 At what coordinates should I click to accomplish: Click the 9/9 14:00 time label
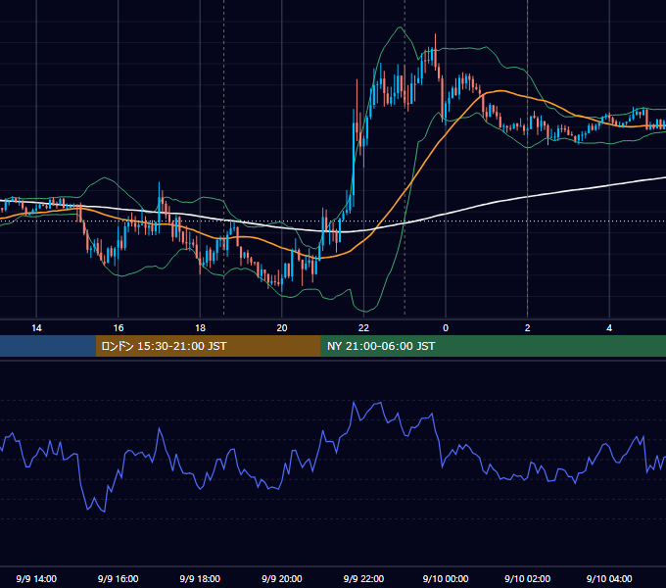tap(36, 578)
